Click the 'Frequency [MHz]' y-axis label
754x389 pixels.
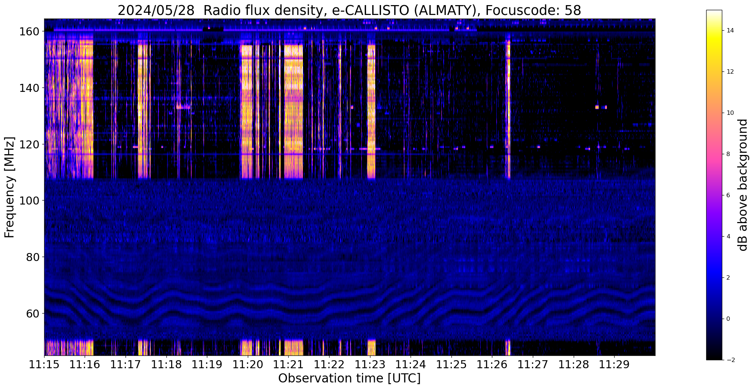9,187
